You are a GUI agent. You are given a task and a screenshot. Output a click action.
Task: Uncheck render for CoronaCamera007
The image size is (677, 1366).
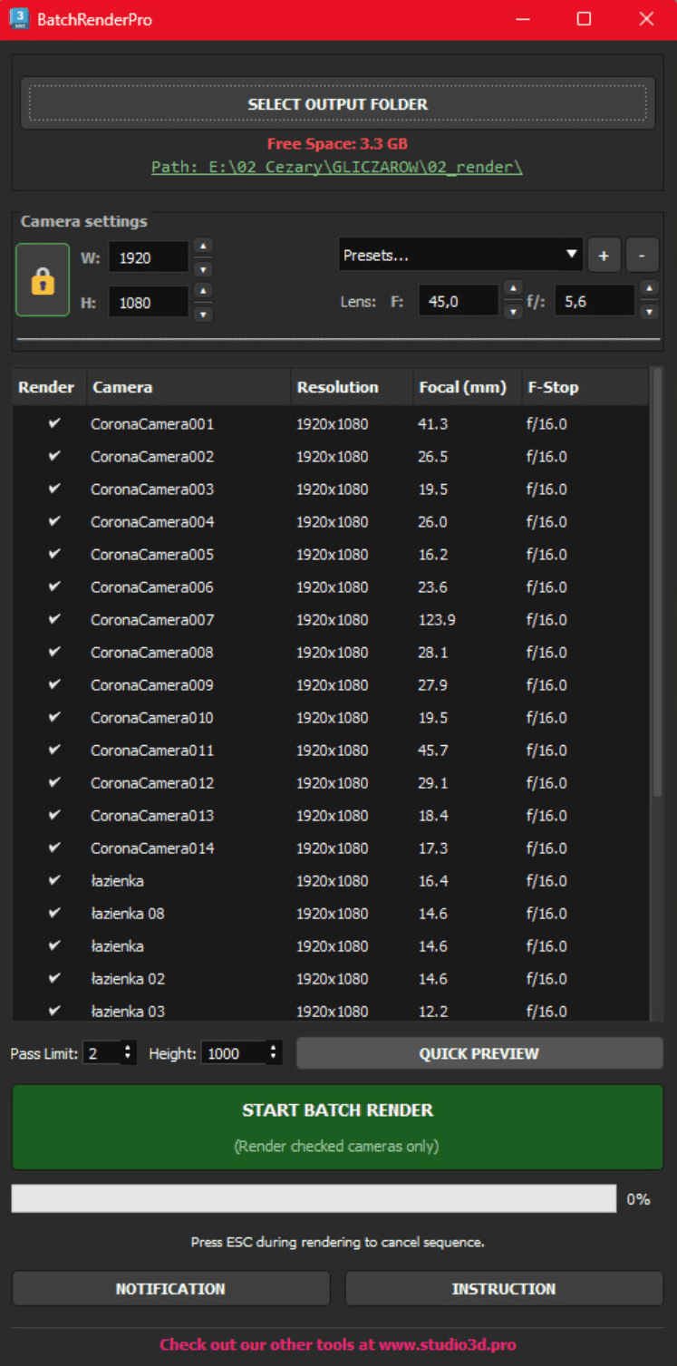coord(54,619)
